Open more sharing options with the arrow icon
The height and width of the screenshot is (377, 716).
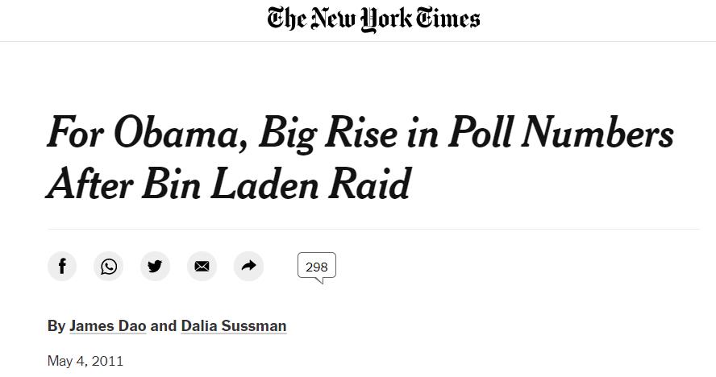(248, 267)
